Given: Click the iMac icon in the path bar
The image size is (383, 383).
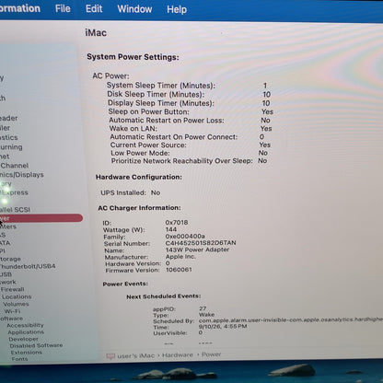Looking at the screenshot, I should [110, 356].
